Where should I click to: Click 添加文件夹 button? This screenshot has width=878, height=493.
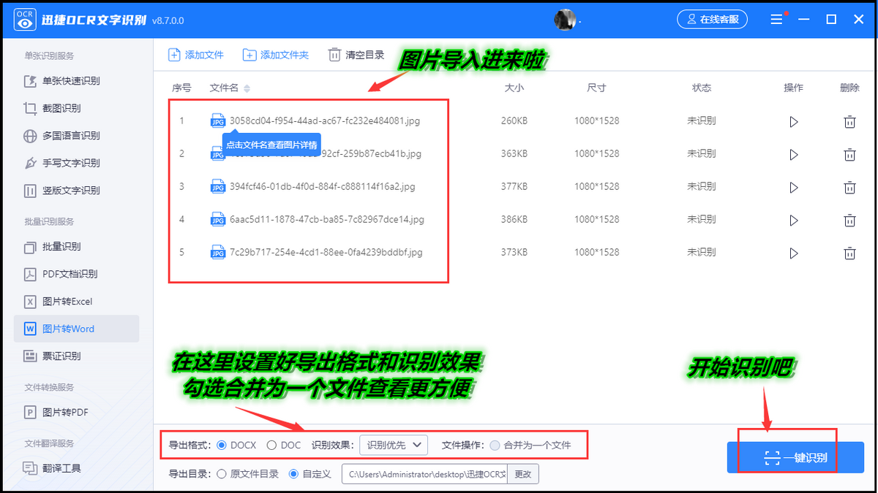click(276, 55)
